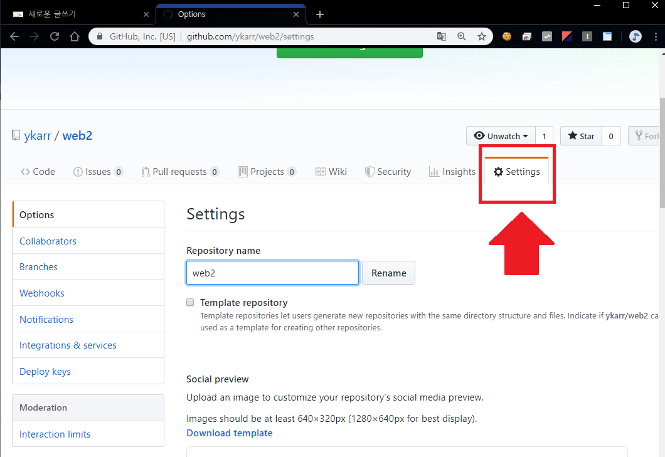Open Integrations & services in the sidebar
The width and height of the screenshot is (665, 457).
click(88, 345)
